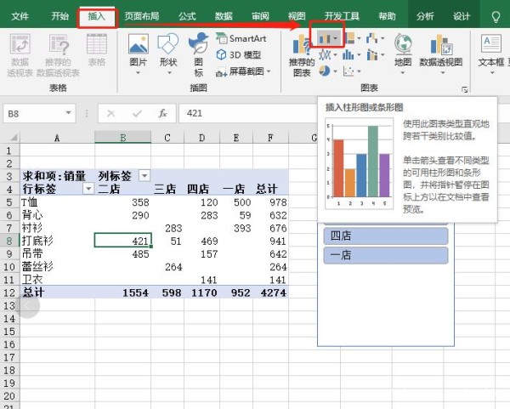The height and width of the screenshot is (409, 510).
Task: Open the 文本框 text box button
Action: 491,54
